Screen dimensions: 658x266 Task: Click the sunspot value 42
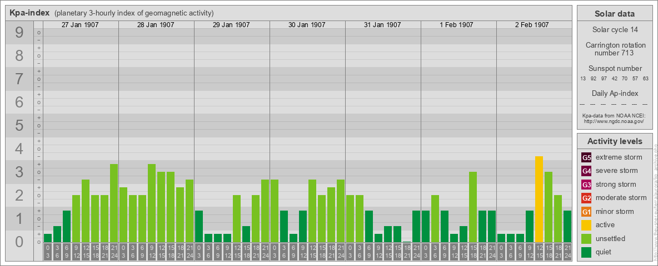click(x=614, y=79)
